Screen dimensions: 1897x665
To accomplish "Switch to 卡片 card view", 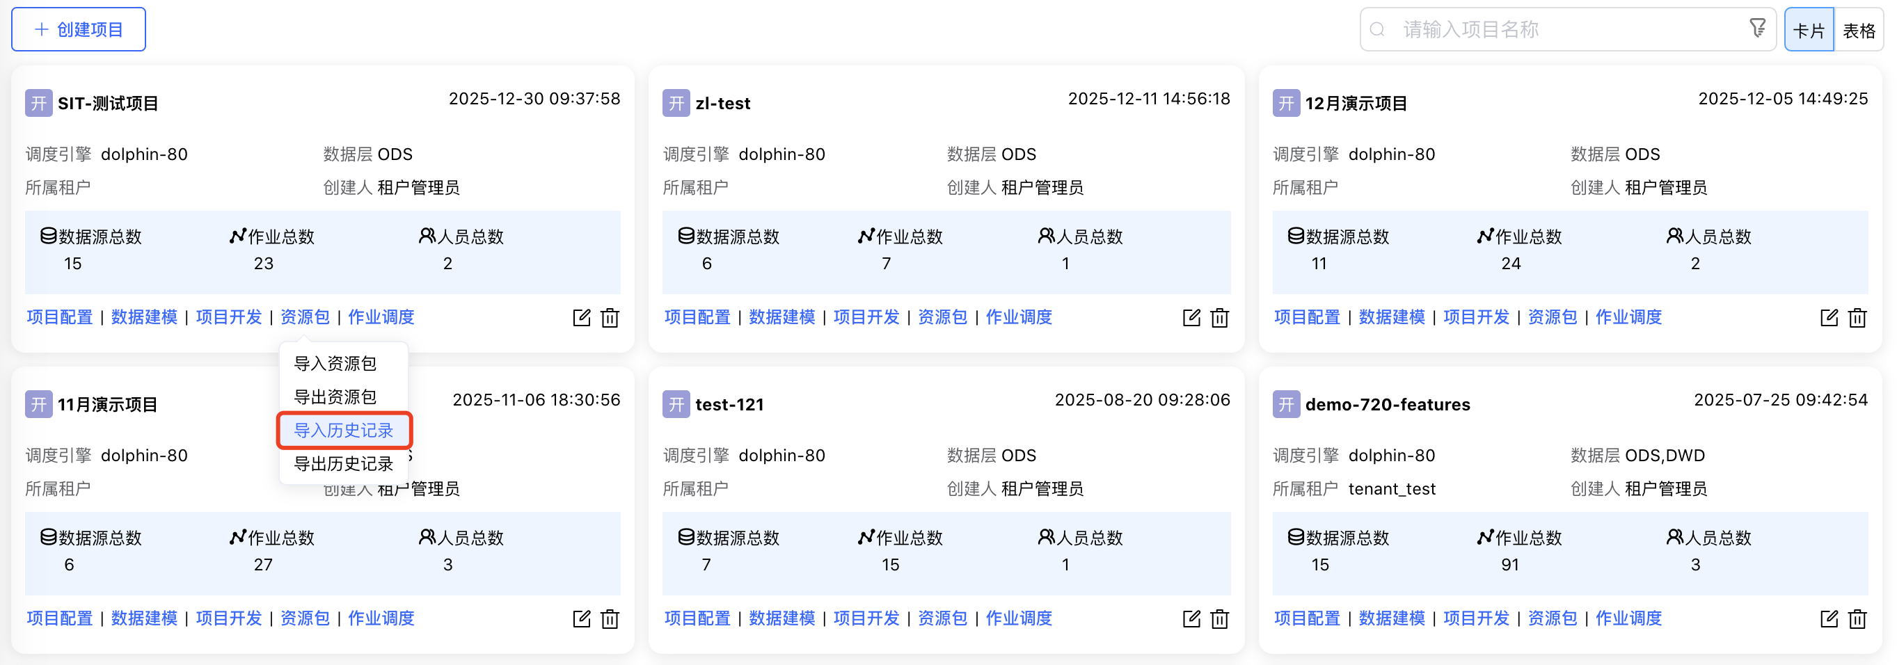I will tap(1809, 30).
